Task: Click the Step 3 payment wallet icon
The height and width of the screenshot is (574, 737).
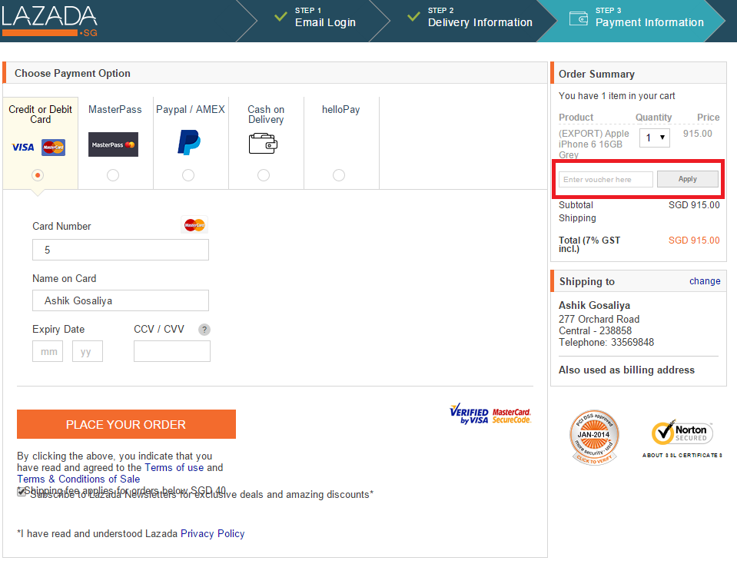Action: click(579, 18)
